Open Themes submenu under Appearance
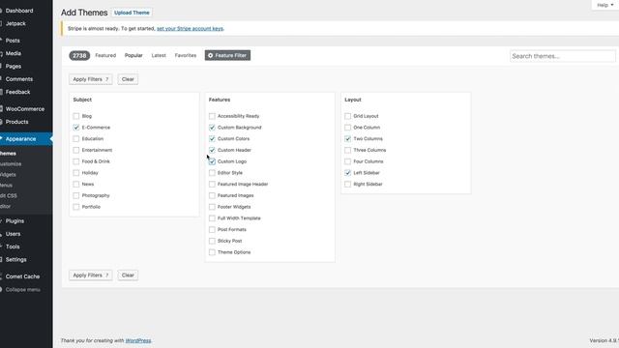Screen dimensions: 619x348 (8, 154)
